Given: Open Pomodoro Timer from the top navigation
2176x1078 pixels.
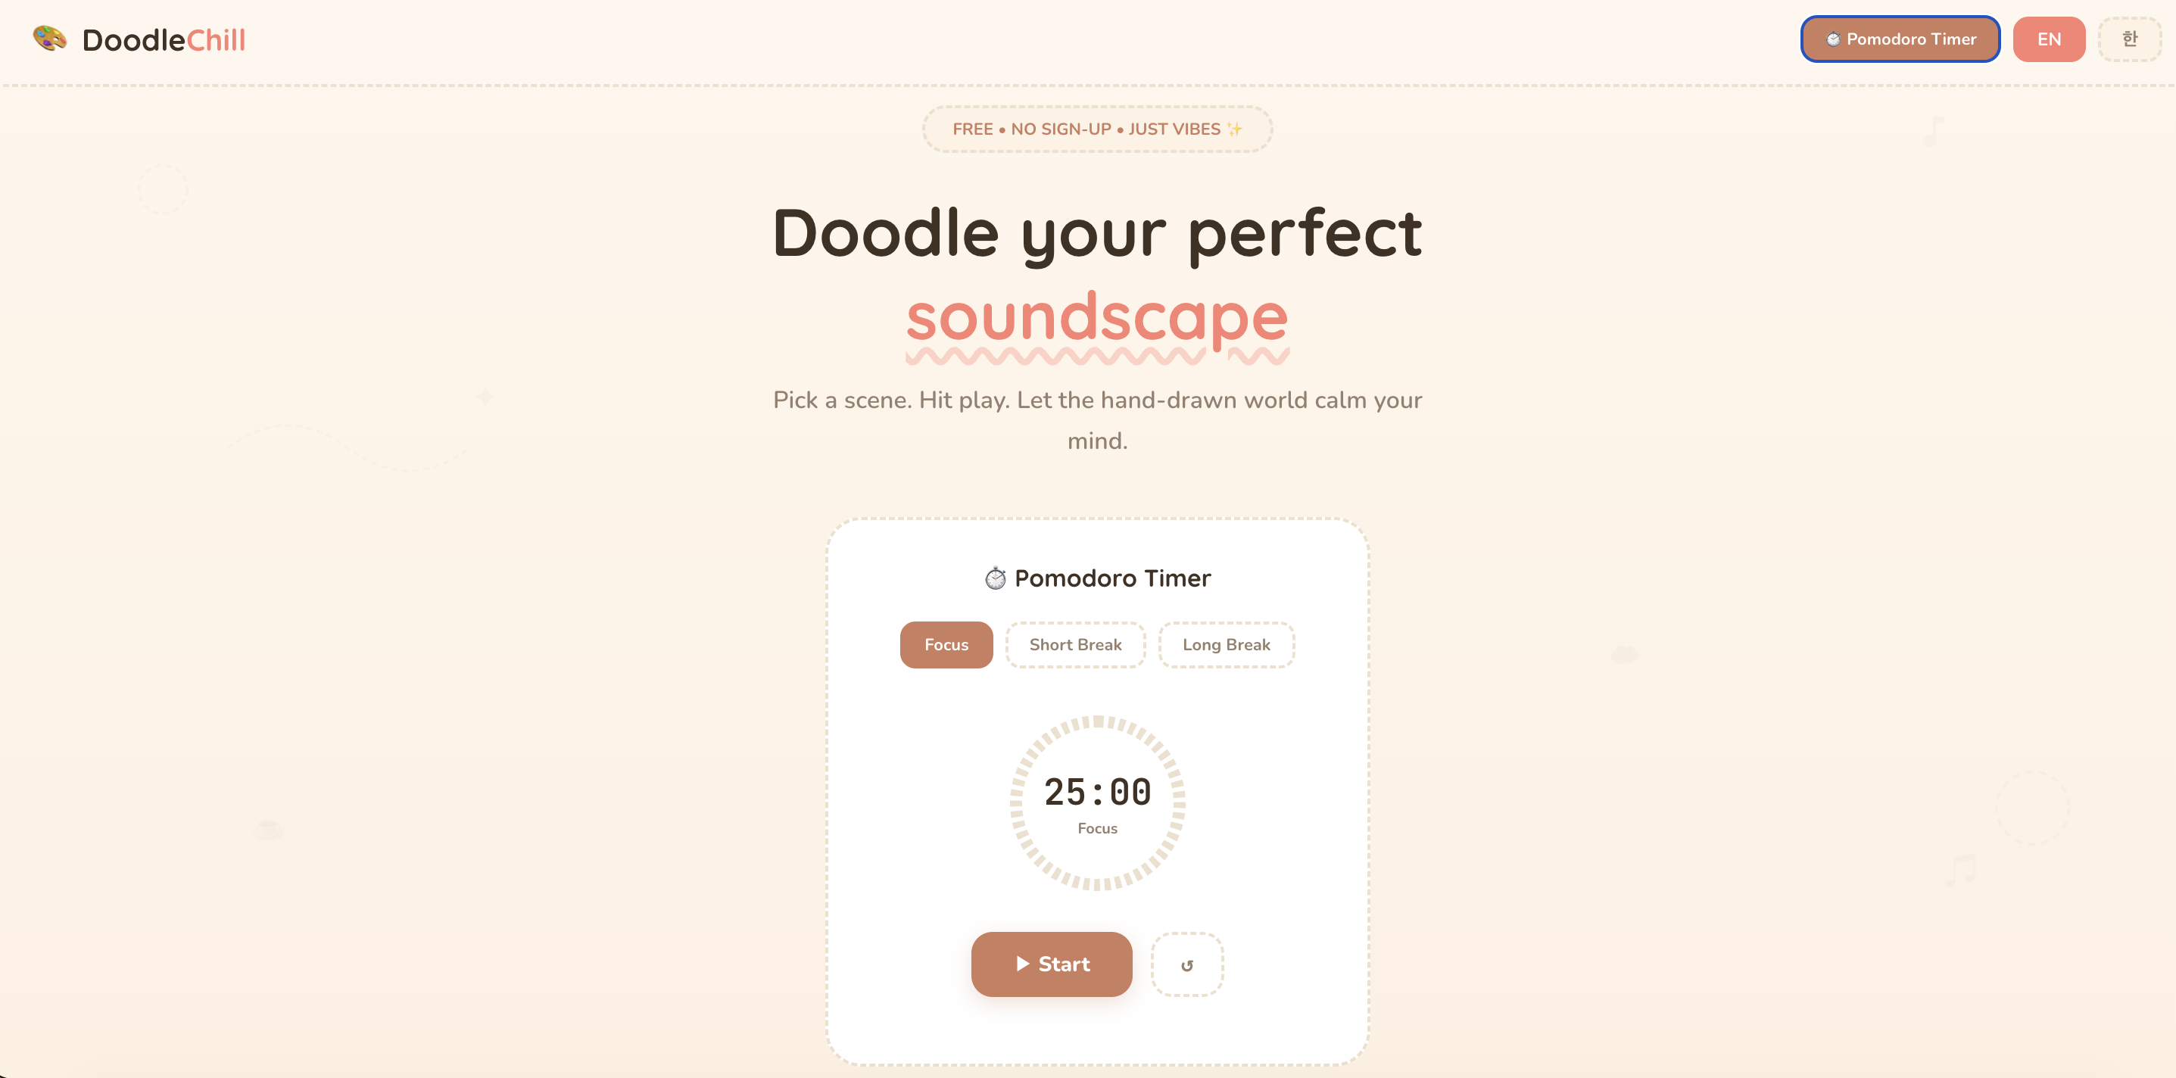Looking at the screenshot, I should tap(1900, 39).
